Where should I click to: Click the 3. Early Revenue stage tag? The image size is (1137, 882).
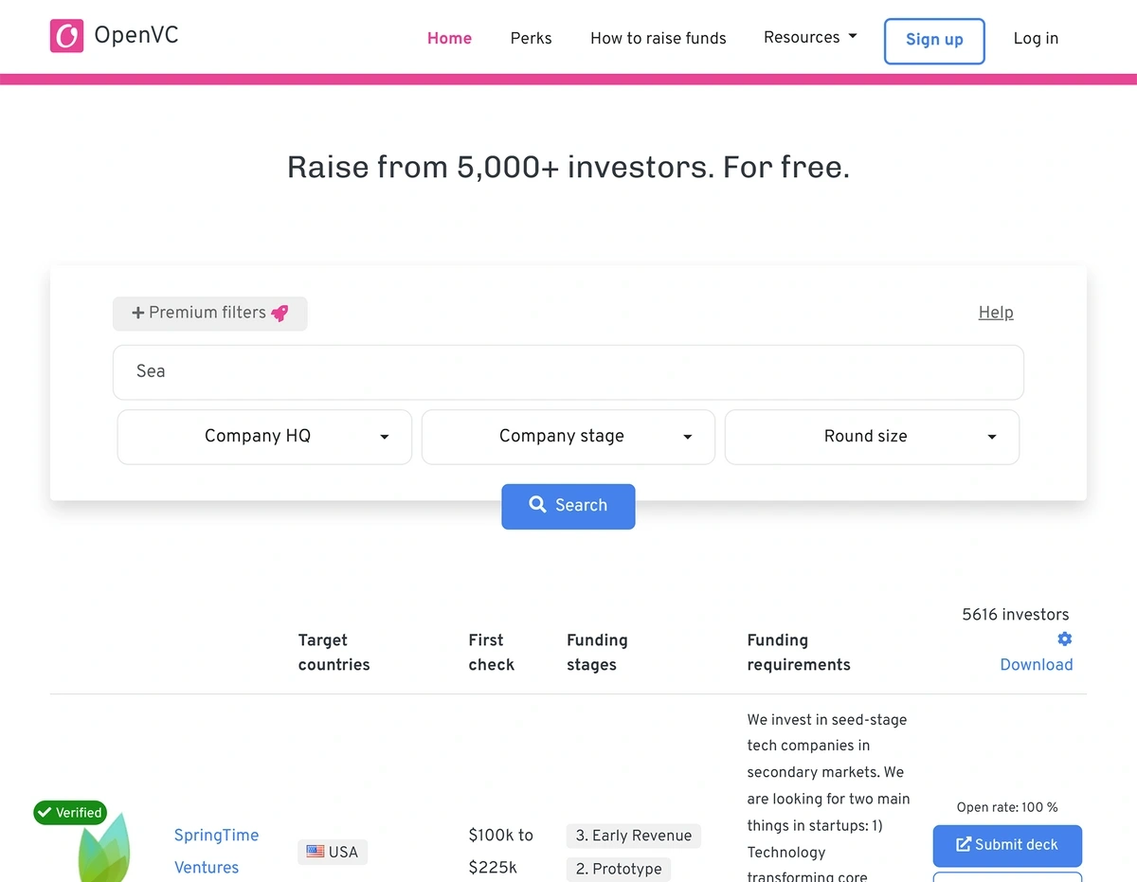(634, 836)
